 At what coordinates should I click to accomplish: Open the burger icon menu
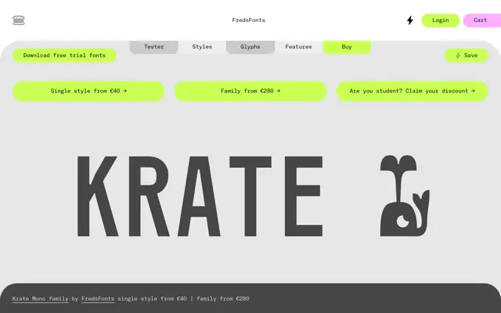(x=19, y=20)
